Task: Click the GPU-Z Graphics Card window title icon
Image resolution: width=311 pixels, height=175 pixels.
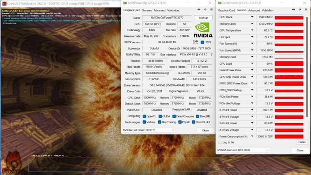Action: 125,3
